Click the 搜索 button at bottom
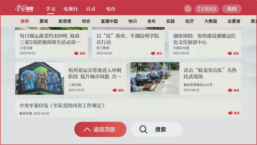Image resolution: width=257 pixels, height=145 pixels. pyautogui.click(x=157, y=129)
